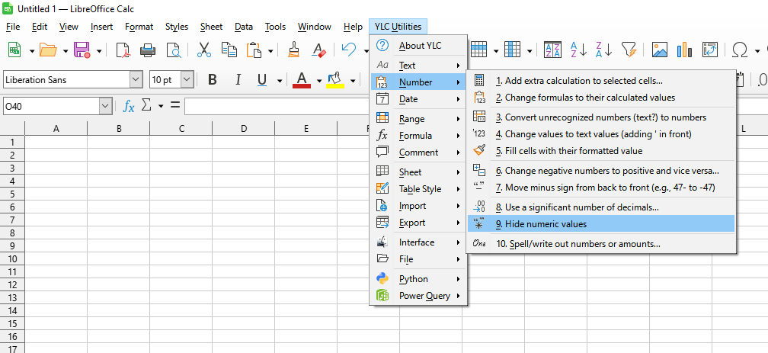Expand the font size dropdown
This screenshot has height=353, width=768.
[188, 80]
